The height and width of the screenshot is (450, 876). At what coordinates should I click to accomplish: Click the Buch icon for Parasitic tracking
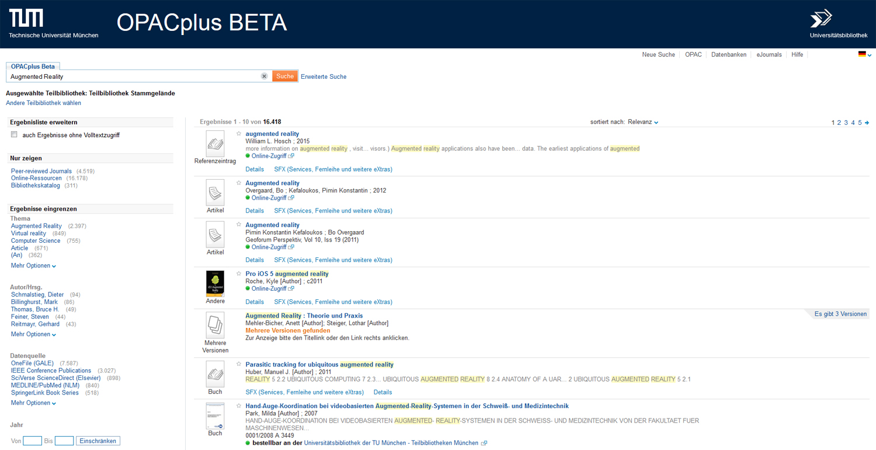point(215,374)
